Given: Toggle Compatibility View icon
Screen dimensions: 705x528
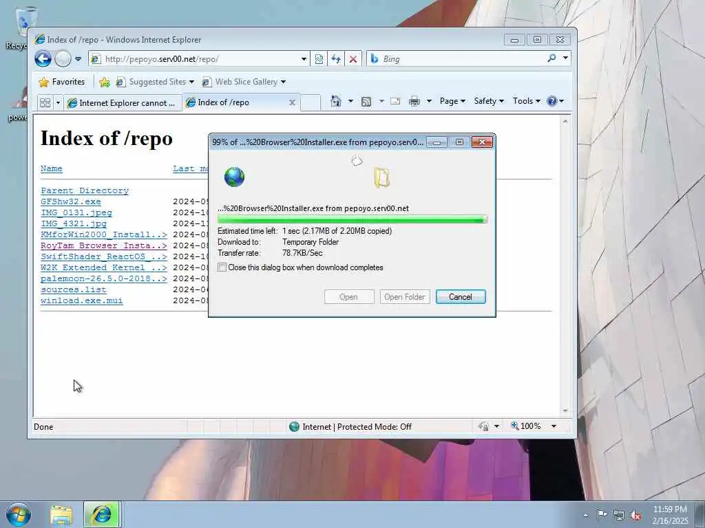Looking at the screenshot, I should click(x=319, y=59).
